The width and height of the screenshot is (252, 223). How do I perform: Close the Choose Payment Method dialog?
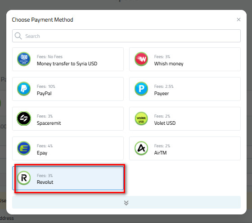pyautogui.click(x=238, y=20)
